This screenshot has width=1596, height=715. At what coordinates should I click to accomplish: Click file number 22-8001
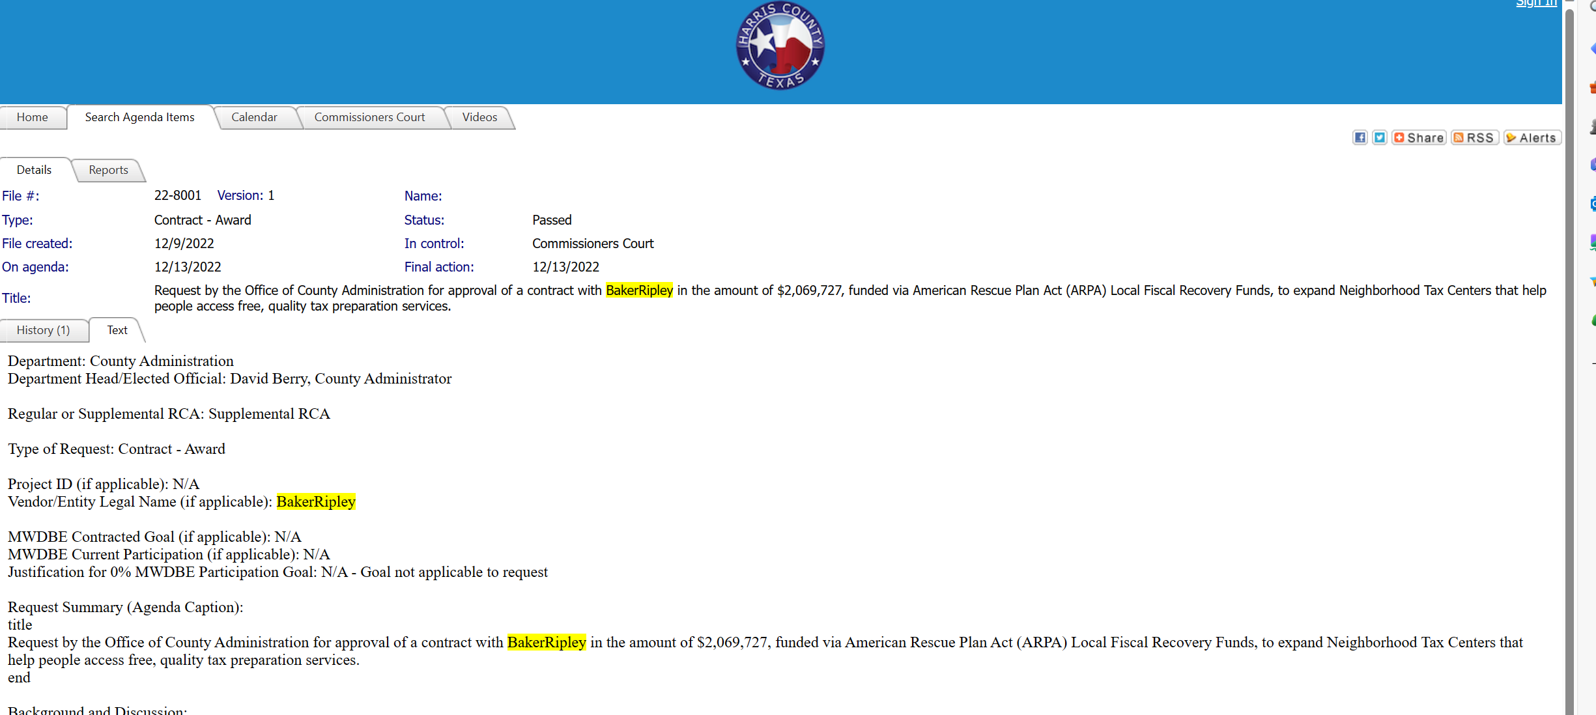pos(178,195)
